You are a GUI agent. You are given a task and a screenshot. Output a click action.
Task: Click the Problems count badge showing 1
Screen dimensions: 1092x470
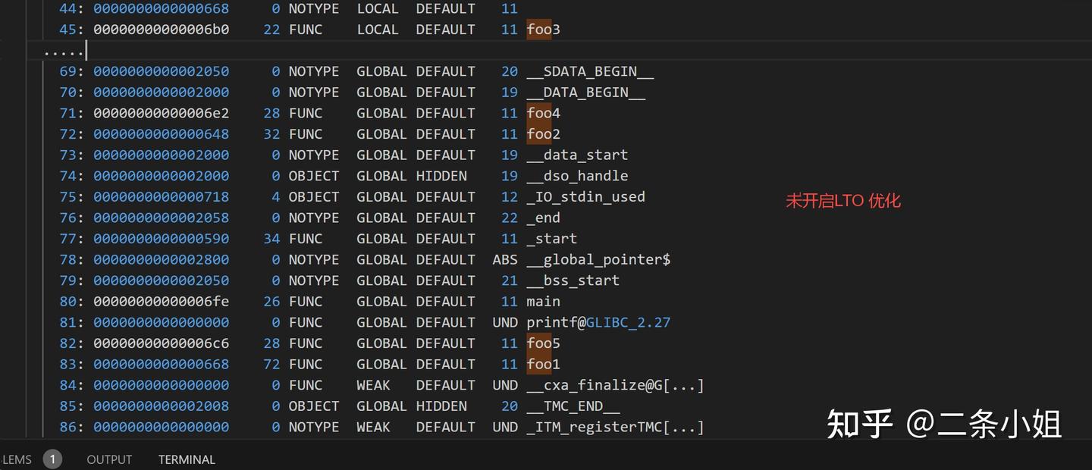pyautogui.click(x=52, y=459)
